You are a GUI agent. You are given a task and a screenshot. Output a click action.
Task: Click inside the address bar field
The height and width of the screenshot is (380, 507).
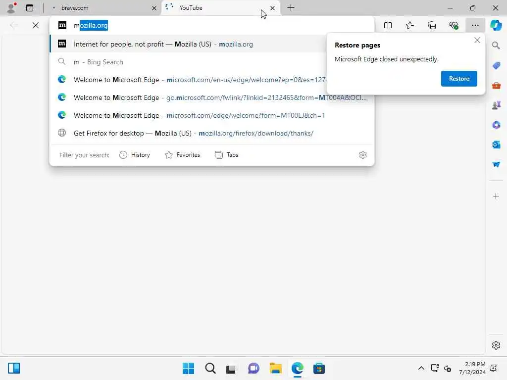(212, 25)
